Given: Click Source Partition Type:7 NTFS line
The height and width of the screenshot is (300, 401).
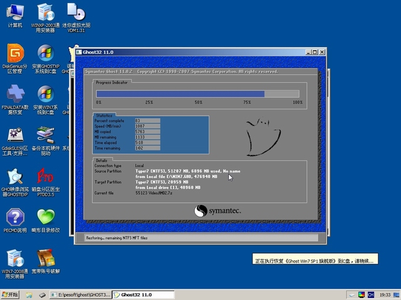Looking at the screenshot, I should click(188, 171).
